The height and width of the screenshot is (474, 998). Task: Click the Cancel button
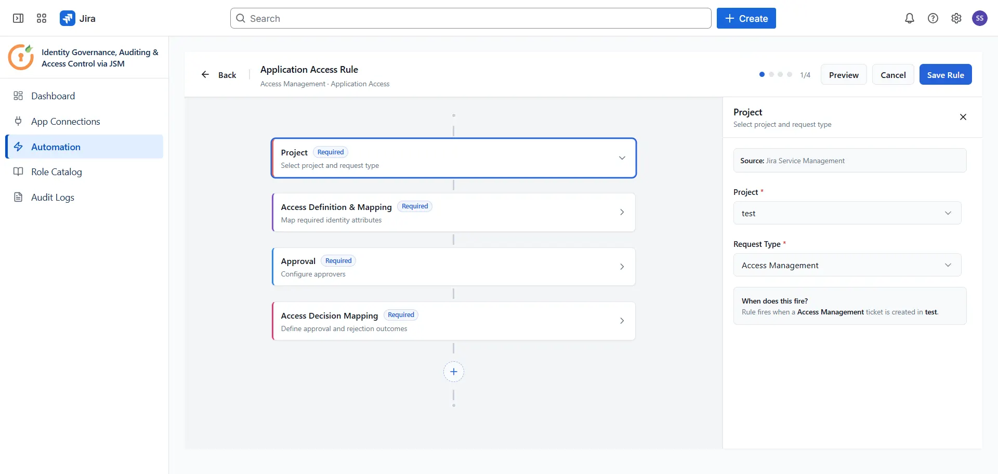pos(893,74)
